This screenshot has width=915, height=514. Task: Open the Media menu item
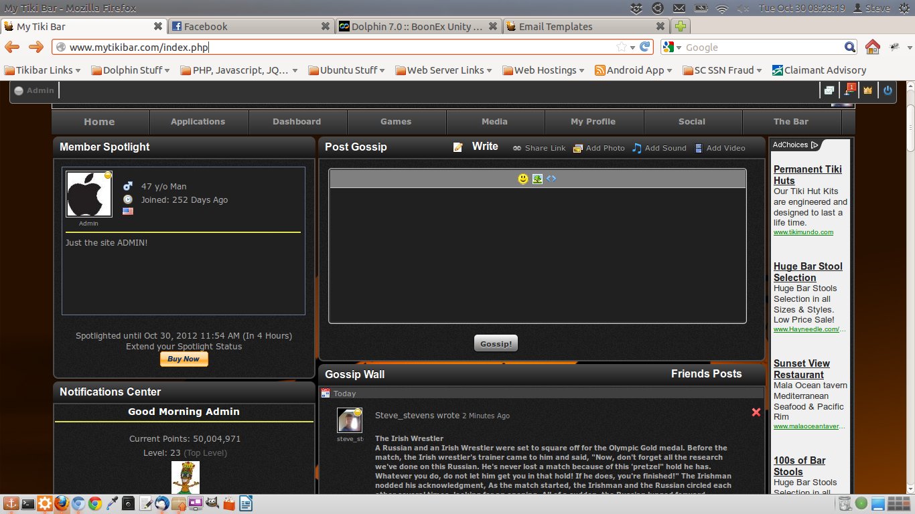(x=494, y=122)
